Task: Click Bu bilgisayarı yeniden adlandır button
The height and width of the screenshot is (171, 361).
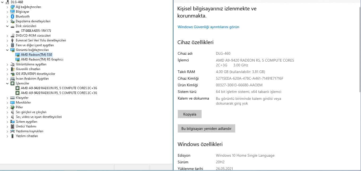Action: pyautogui.click(x=206, y=129)
